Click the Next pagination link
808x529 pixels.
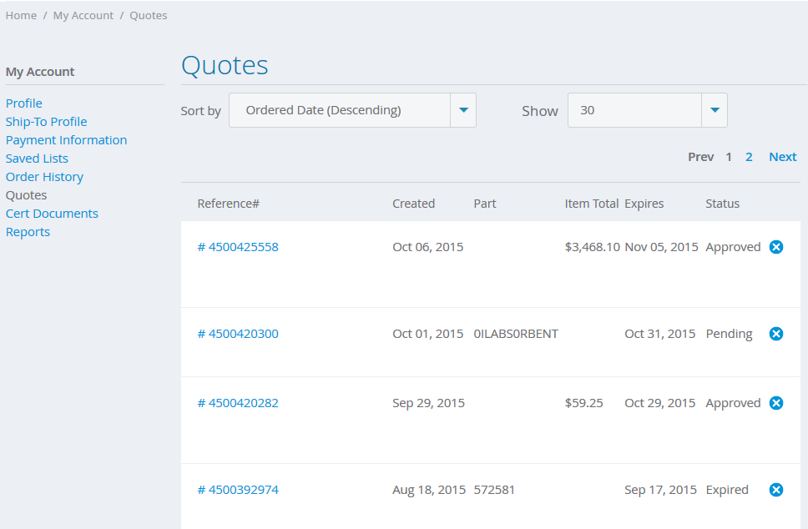(783, 157)
